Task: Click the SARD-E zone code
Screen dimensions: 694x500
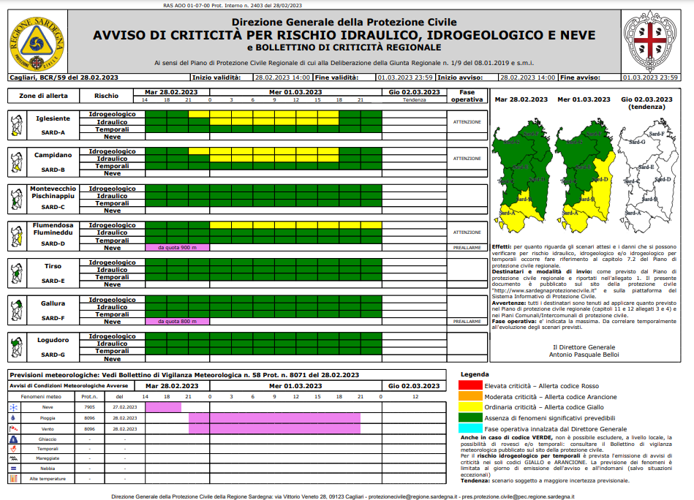Action: [53, 281]
